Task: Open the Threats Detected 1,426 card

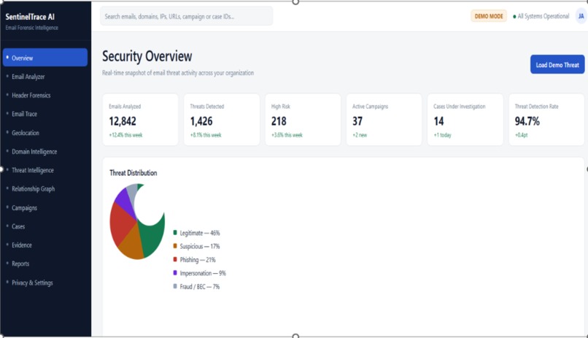Action: 222,120
